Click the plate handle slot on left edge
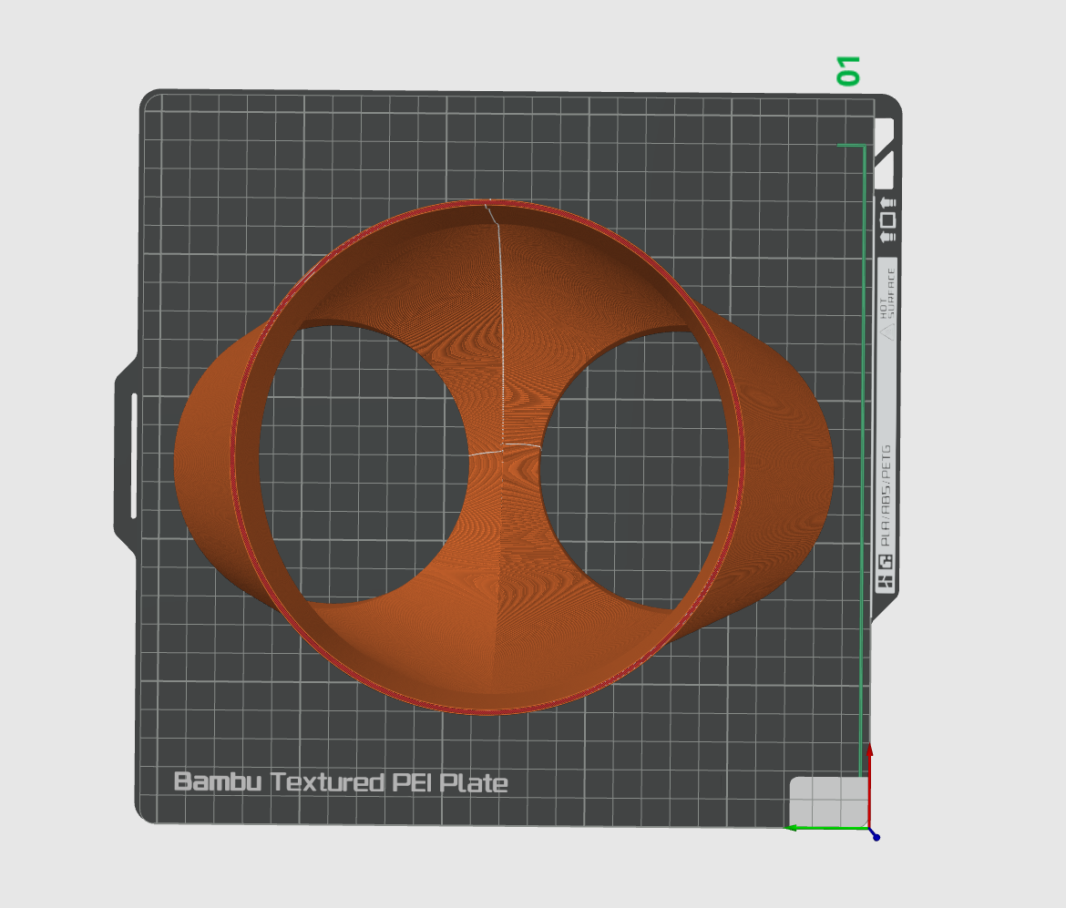Viewport: 1066px width, 908px height. pos(135,455)
